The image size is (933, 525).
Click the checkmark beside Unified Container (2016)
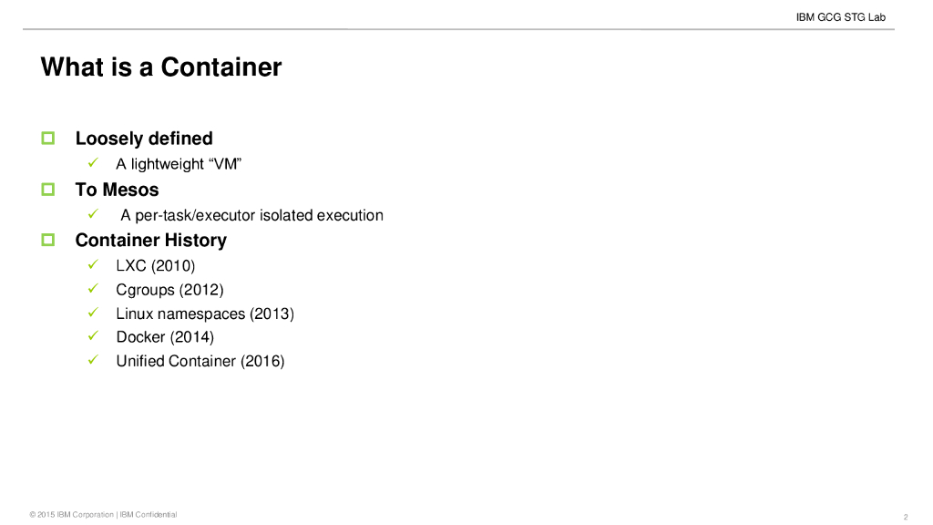click(93, 360)
